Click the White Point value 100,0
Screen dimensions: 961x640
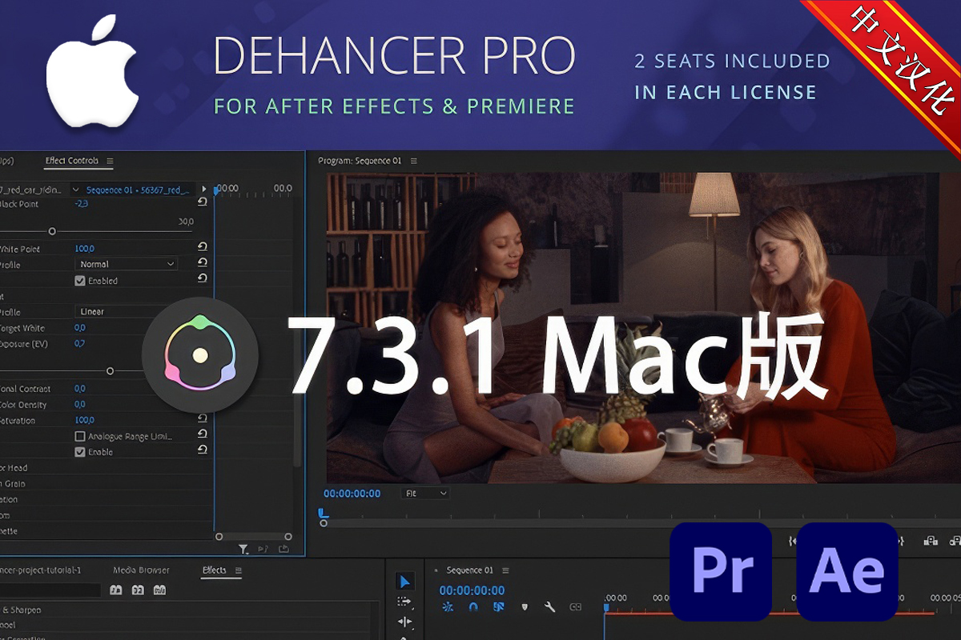84,249
